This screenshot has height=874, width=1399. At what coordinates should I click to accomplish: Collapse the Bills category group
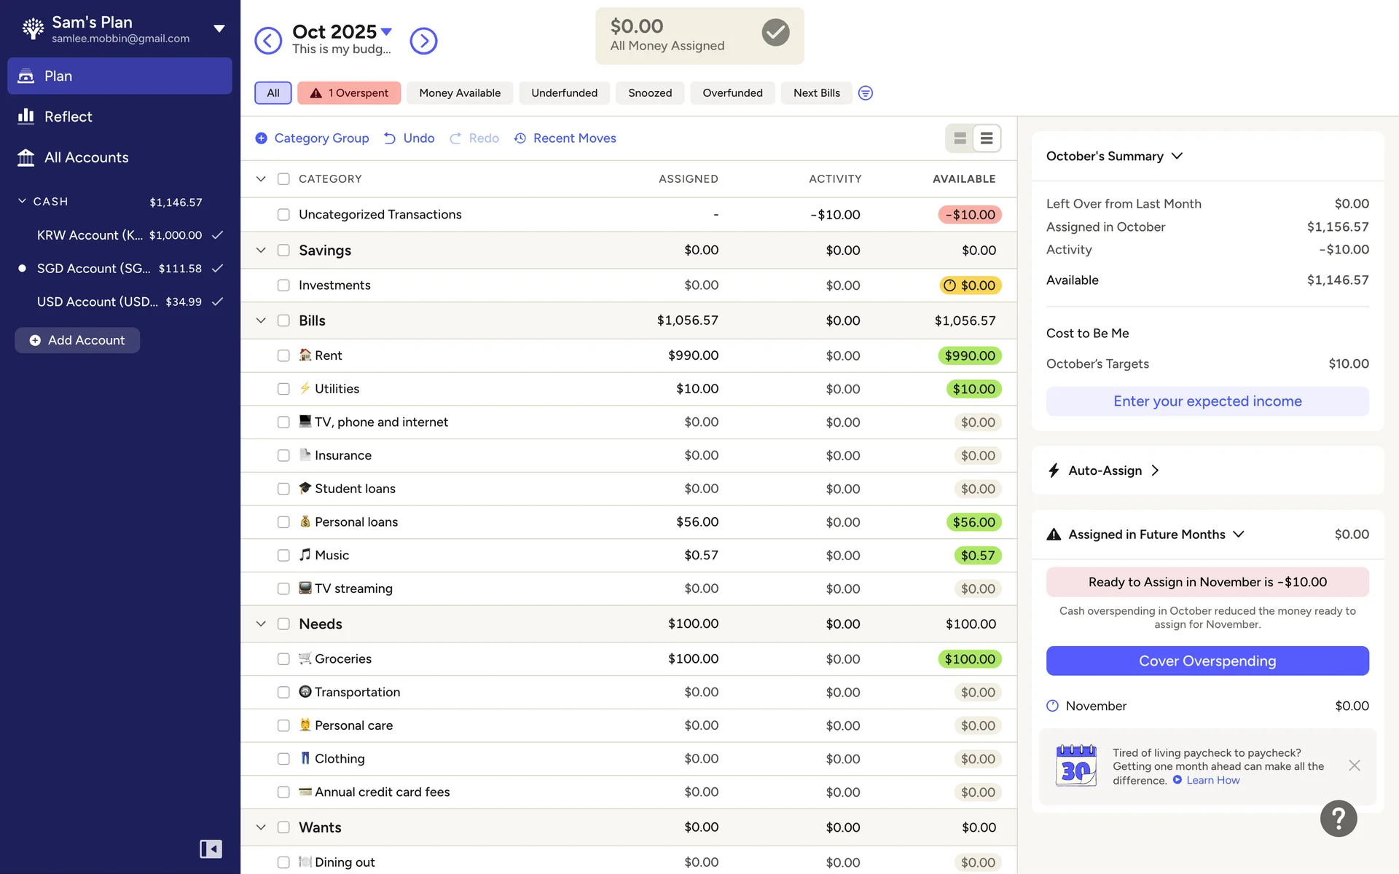(261, 320)
